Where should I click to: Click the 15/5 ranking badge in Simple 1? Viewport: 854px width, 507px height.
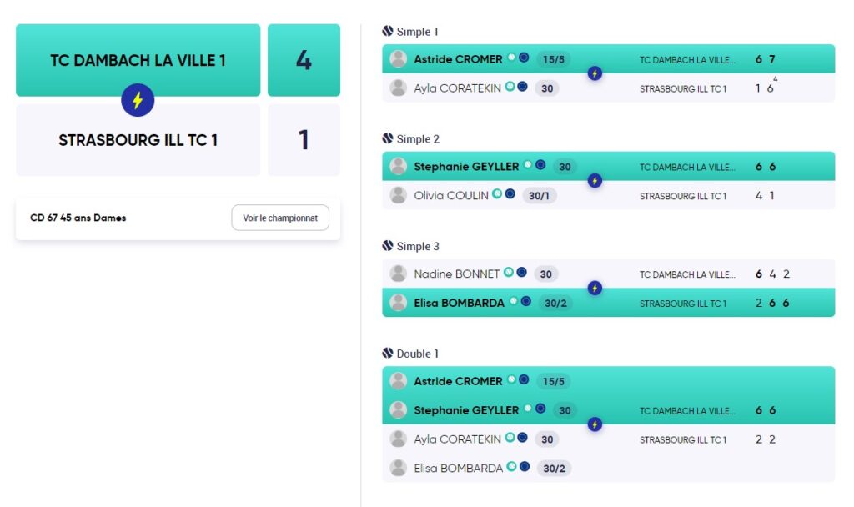click(554, 59)
